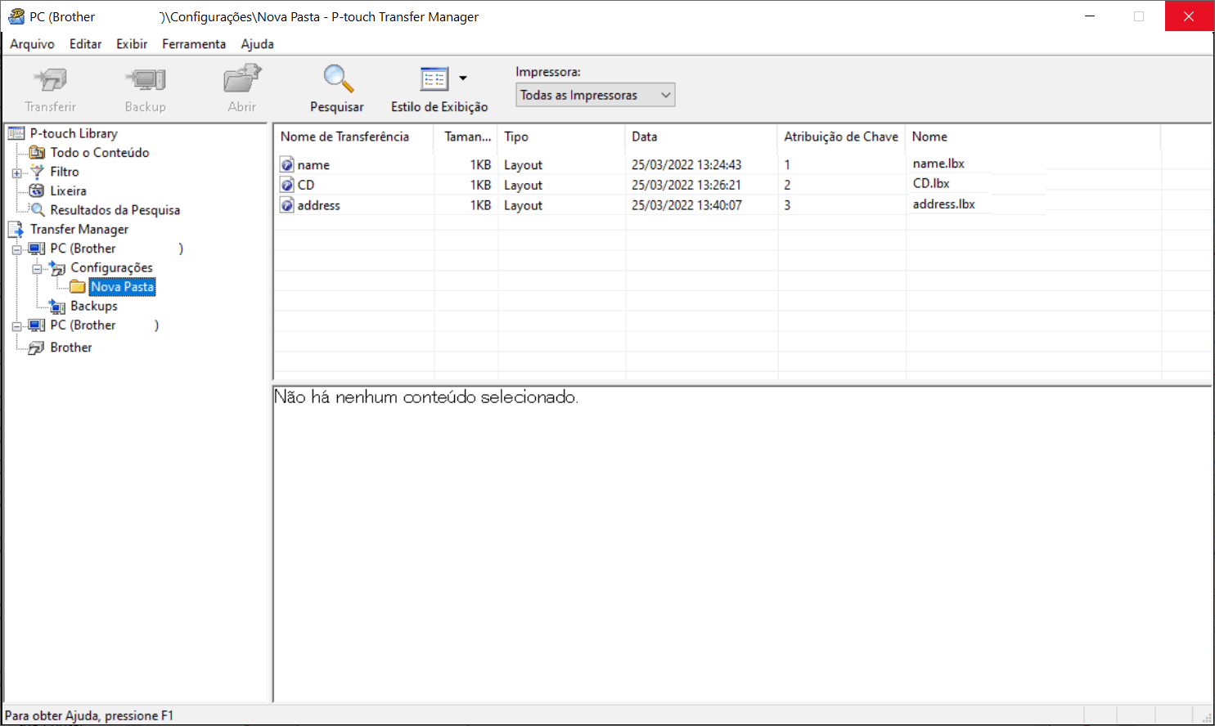The width and height of the screenshot is (1215, 726).
Task: Click the Nova Pasta folder icon
Action: (x=78, y=287)
